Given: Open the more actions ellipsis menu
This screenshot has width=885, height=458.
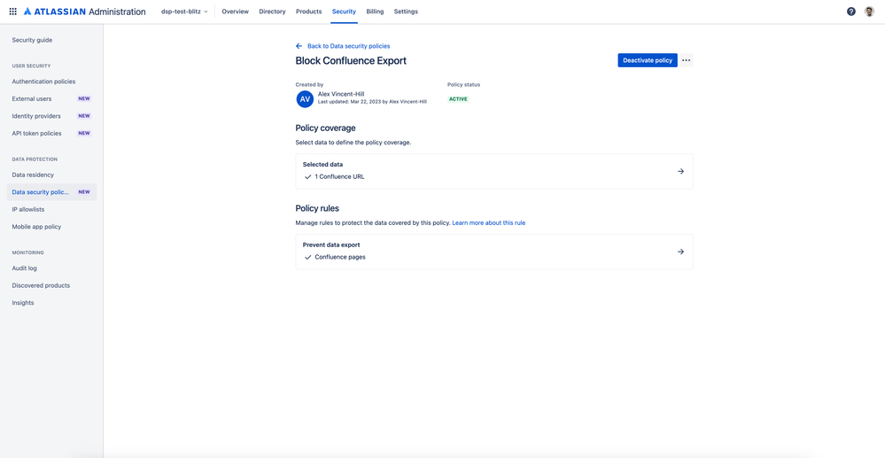Looking at the screenshot, I should coord(686,60).
